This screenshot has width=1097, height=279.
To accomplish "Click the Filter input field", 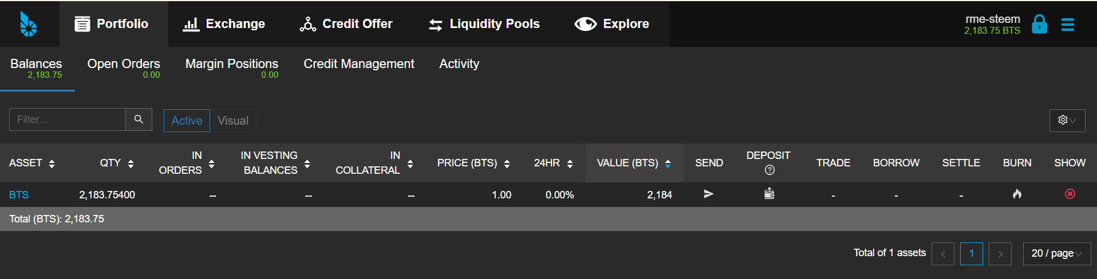I will (x=68, y=119).
